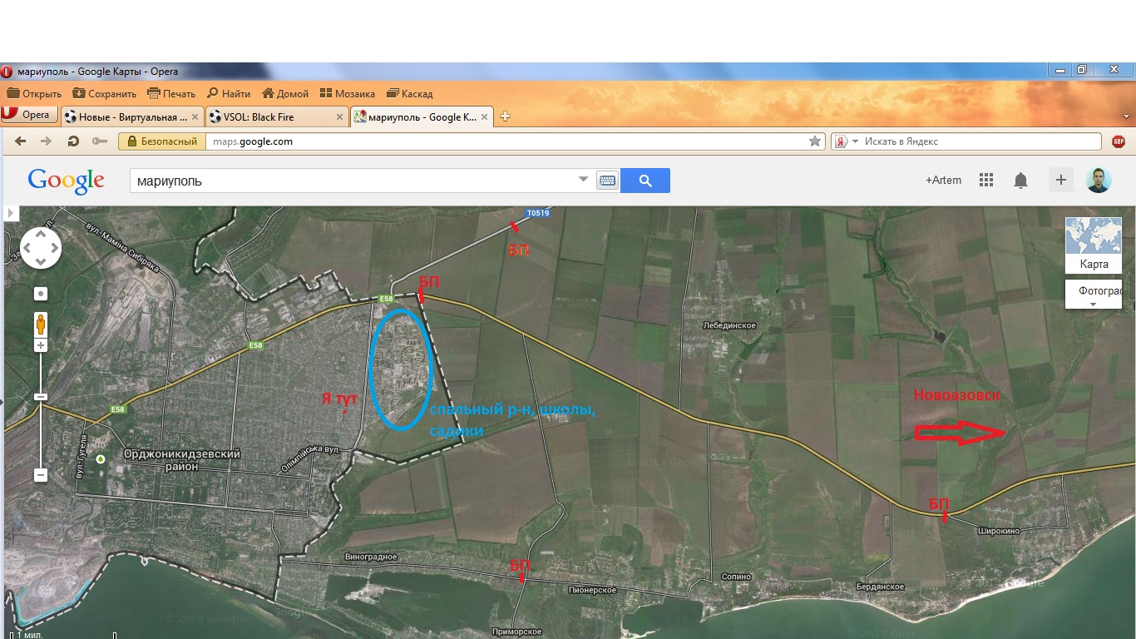Arrange windows with the Каскад button
The height and width of the screenshot is (639, 1136).
[x=410, y=94]
